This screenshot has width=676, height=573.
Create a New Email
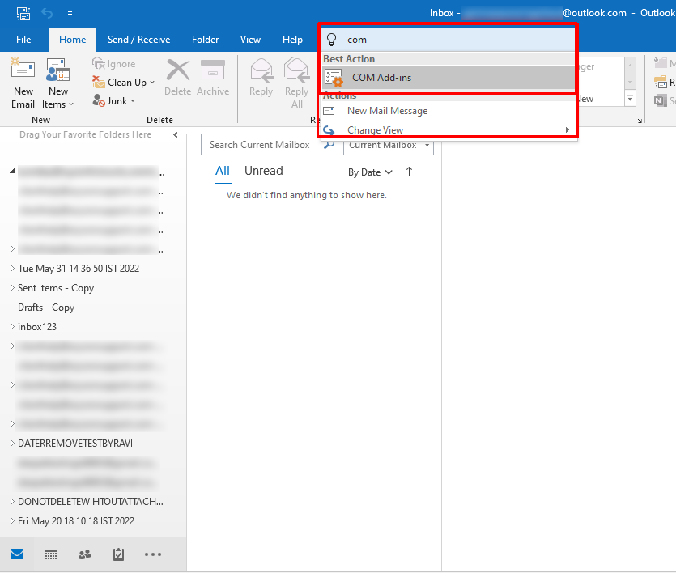click(23, 83)
